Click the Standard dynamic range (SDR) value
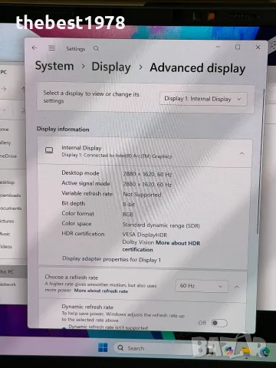 tap(161, 225)
